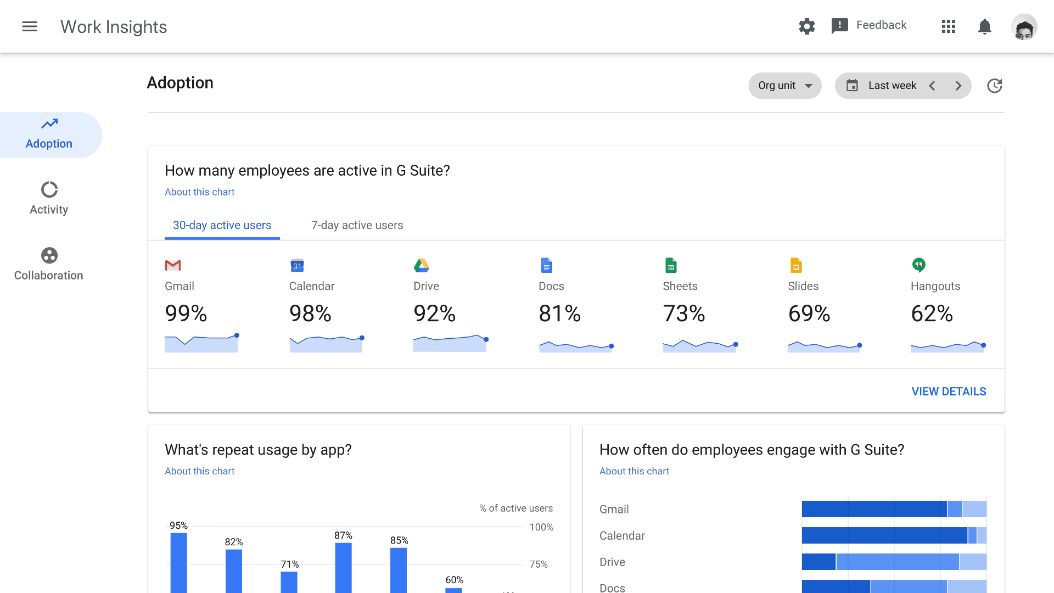Navigate back with the left chevron

(933, 86)
